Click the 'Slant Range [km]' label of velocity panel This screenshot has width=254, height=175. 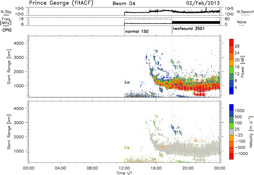[9, 132]
